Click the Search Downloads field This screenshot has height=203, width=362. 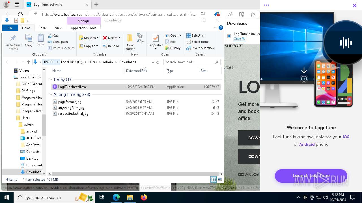192,62
